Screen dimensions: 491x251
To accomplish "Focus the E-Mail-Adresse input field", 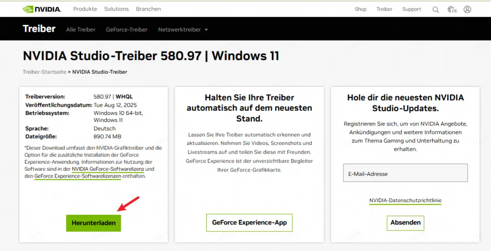I will pos(405,173).
